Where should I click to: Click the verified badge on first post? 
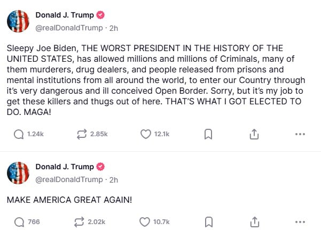(x=100, y=15)
